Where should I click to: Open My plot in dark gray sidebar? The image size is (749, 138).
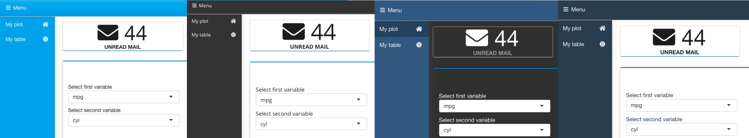click(x=214, y=21)
